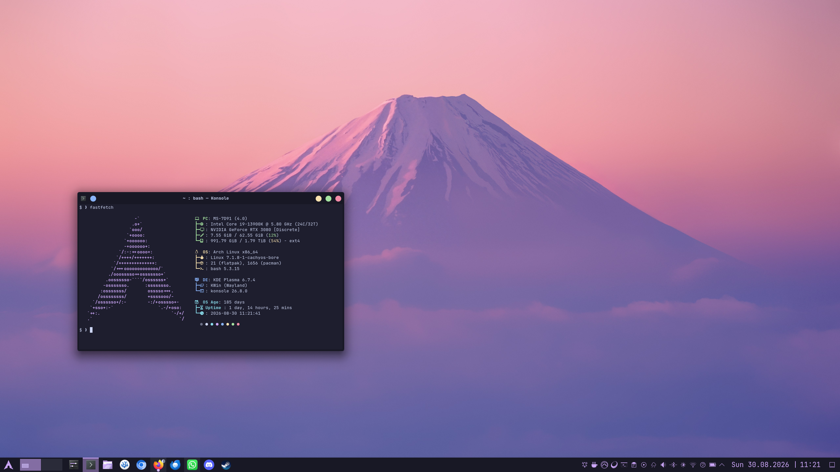This screenshot has width=840, height=472.
Task: Maximize Konsole using the green button
Action: pos(328,198)
